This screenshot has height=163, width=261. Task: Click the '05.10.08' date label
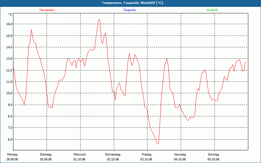tap(213, 159)
